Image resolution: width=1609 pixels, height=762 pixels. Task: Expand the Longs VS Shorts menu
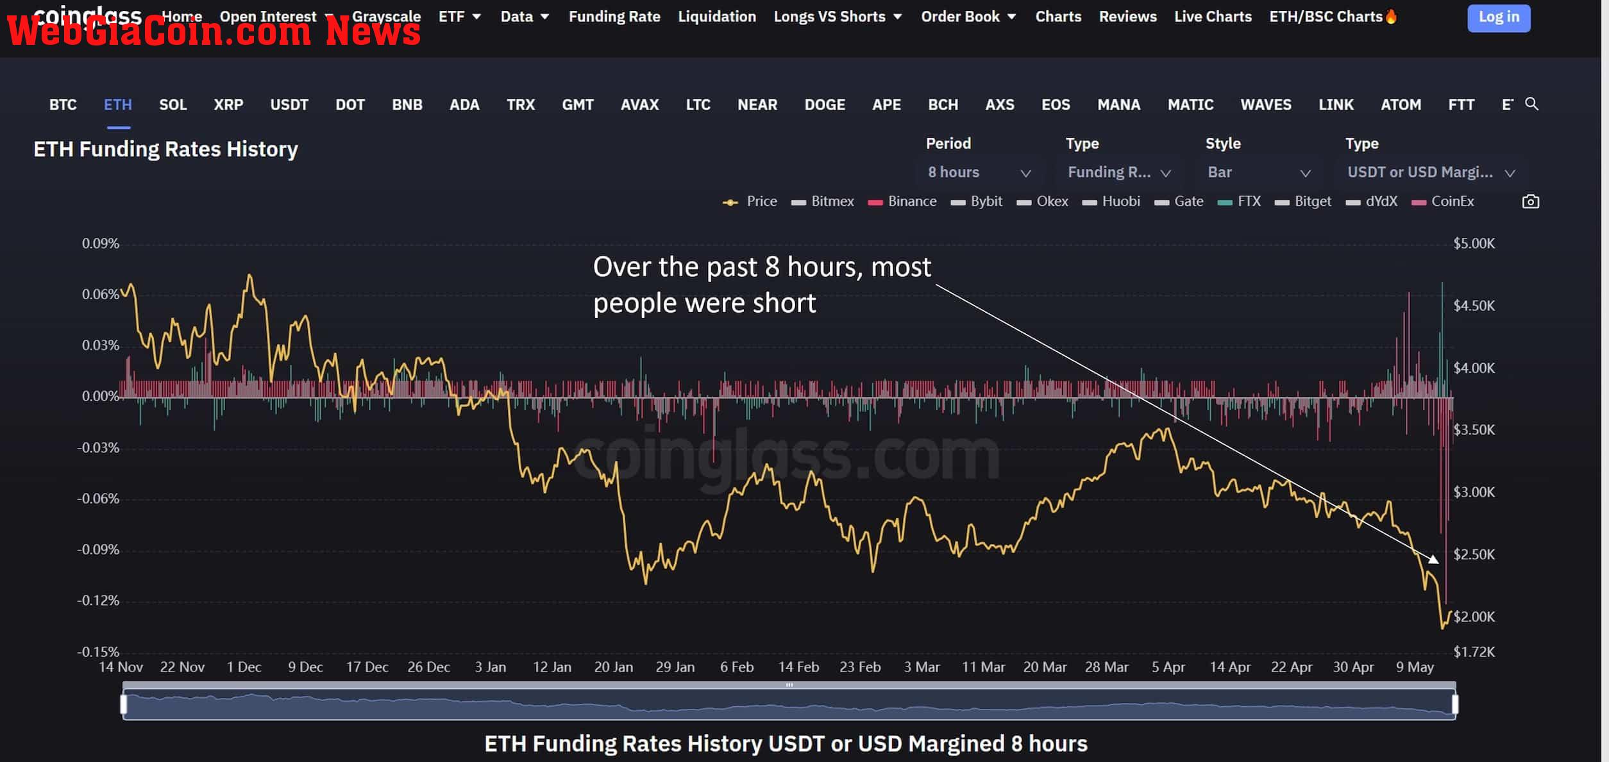(838, 17)
